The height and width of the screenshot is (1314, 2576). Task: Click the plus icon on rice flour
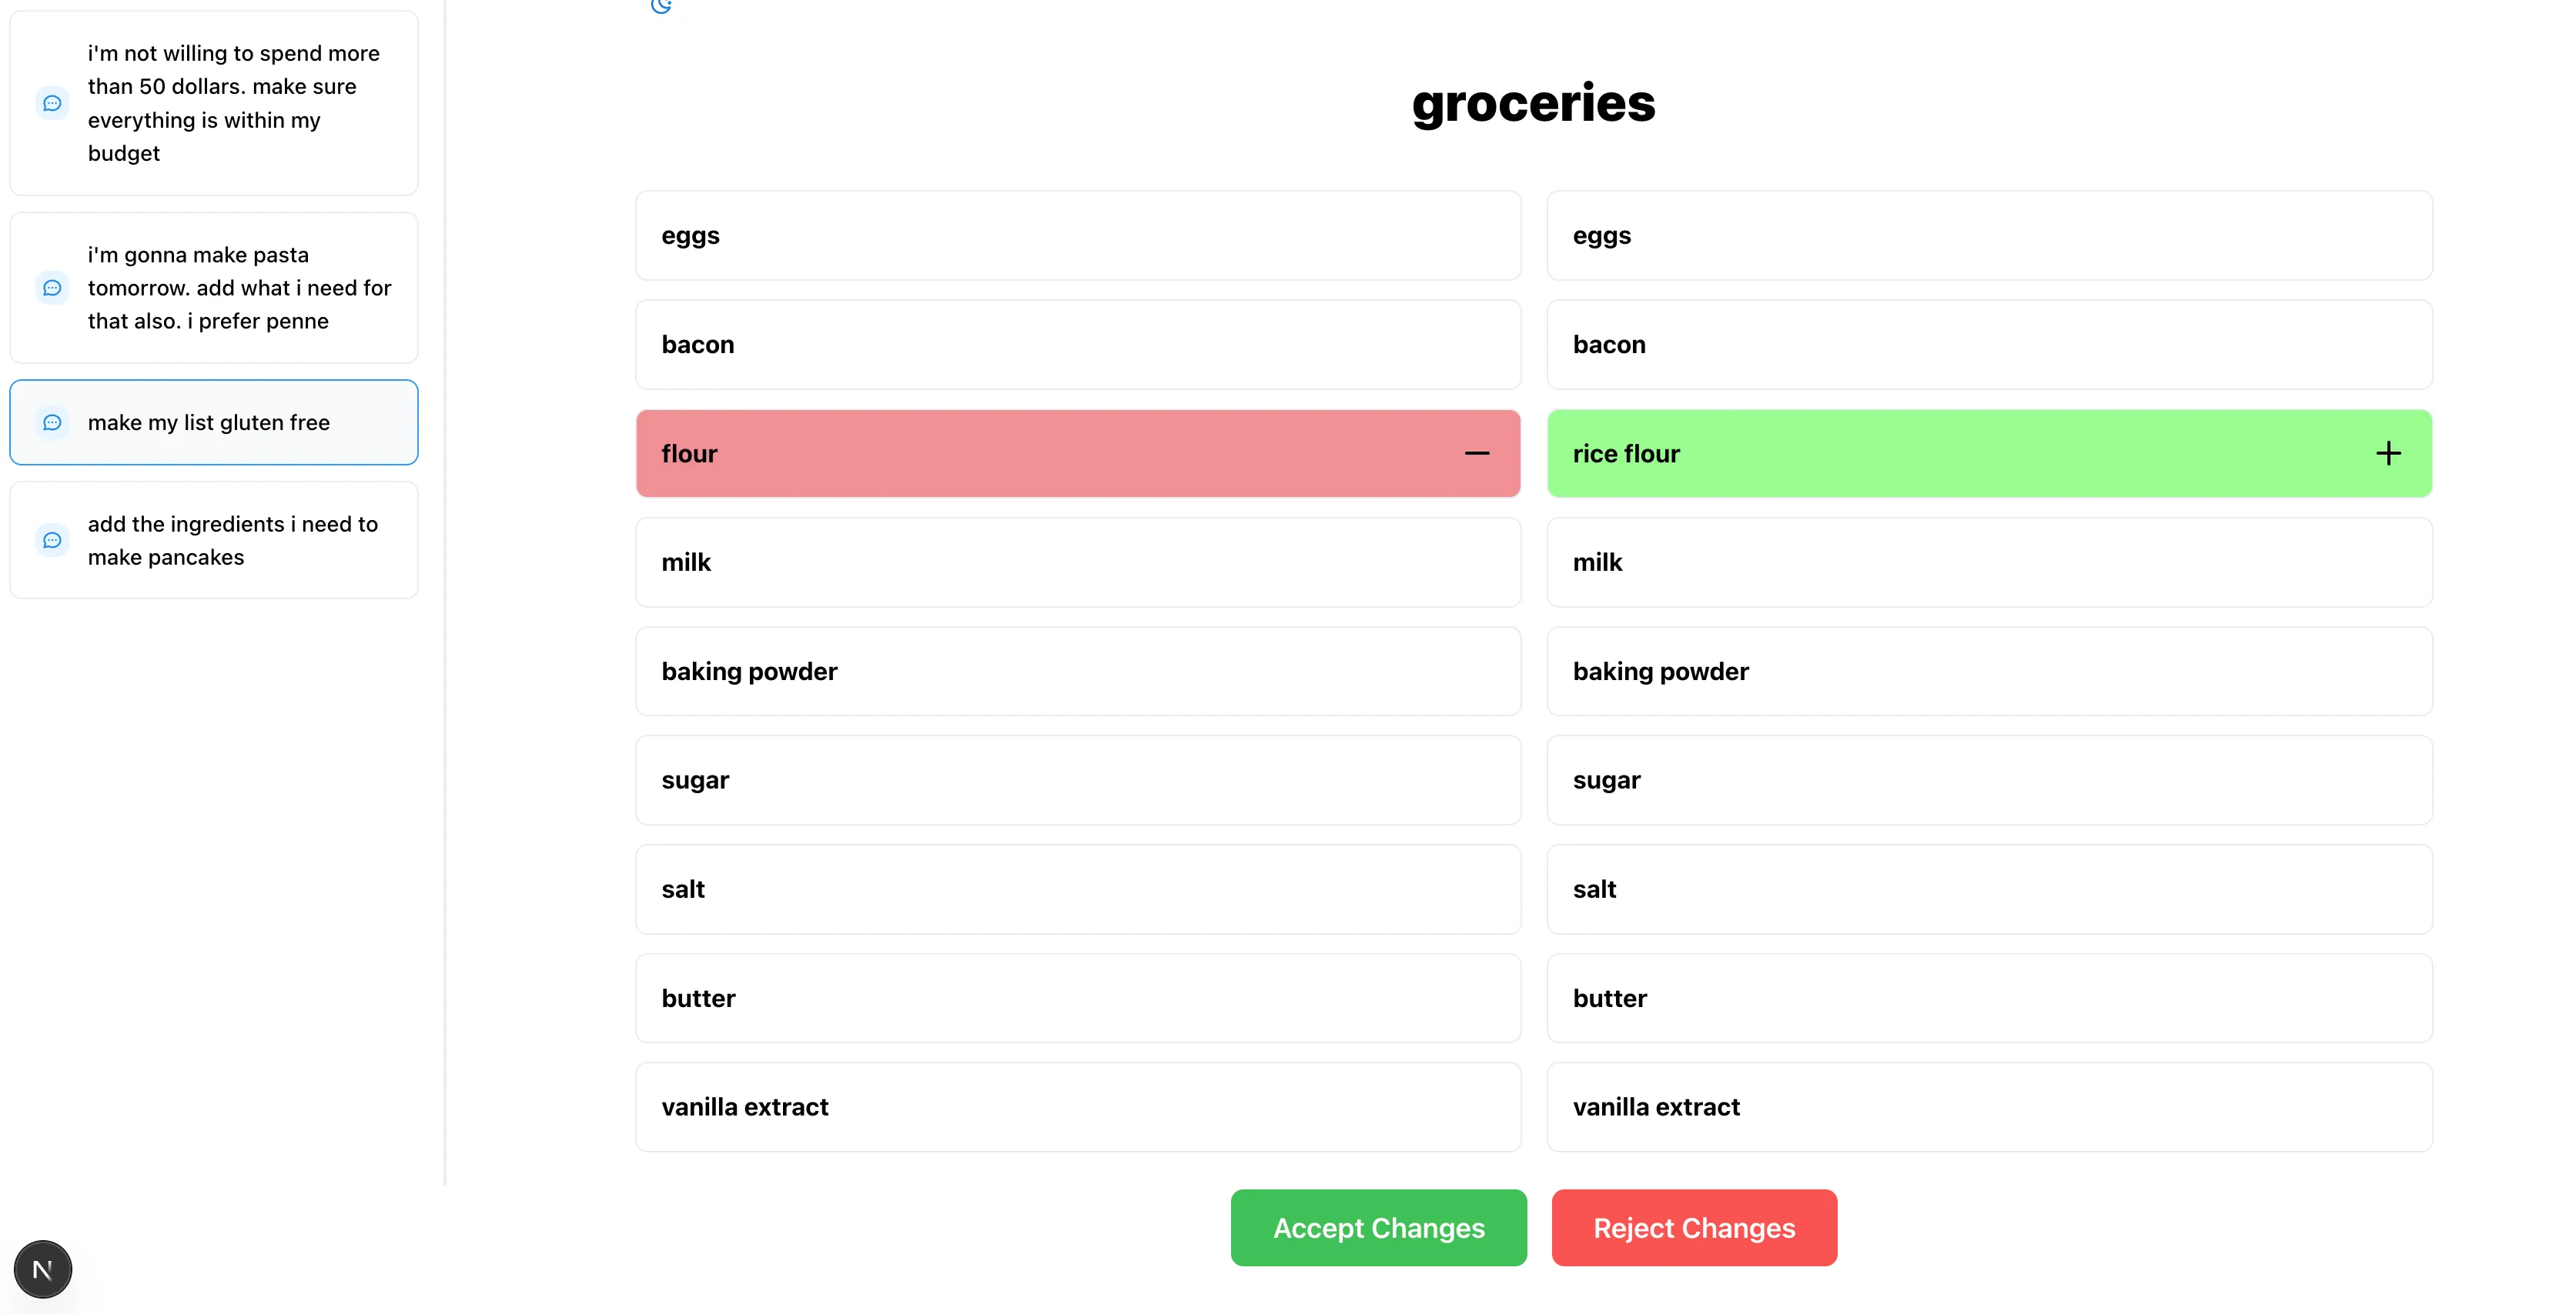pos(2388,454)
